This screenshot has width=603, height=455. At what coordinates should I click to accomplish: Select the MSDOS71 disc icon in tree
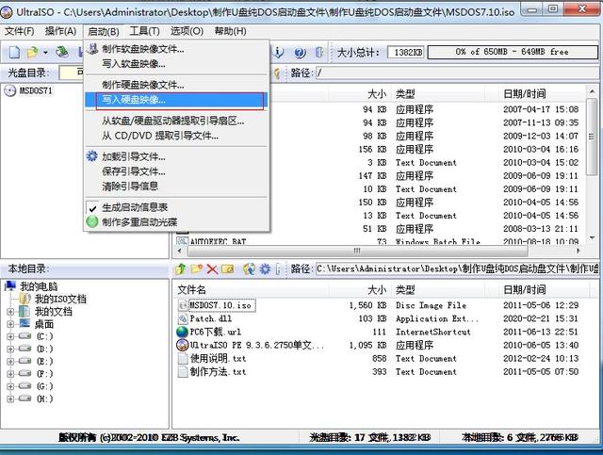click(9, 90)
